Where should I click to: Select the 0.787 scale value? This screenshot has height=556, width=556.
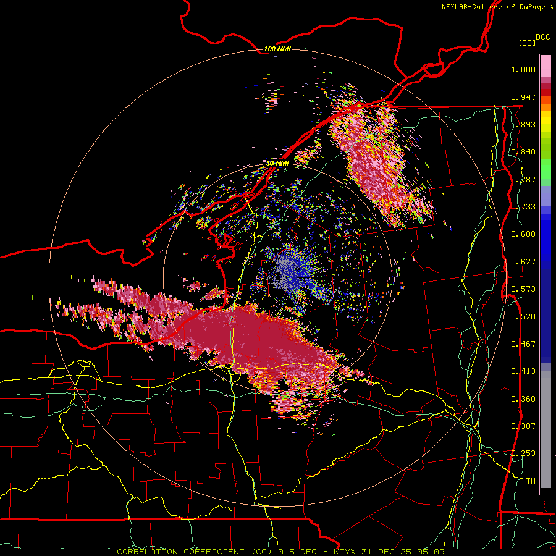coord(523,179)
